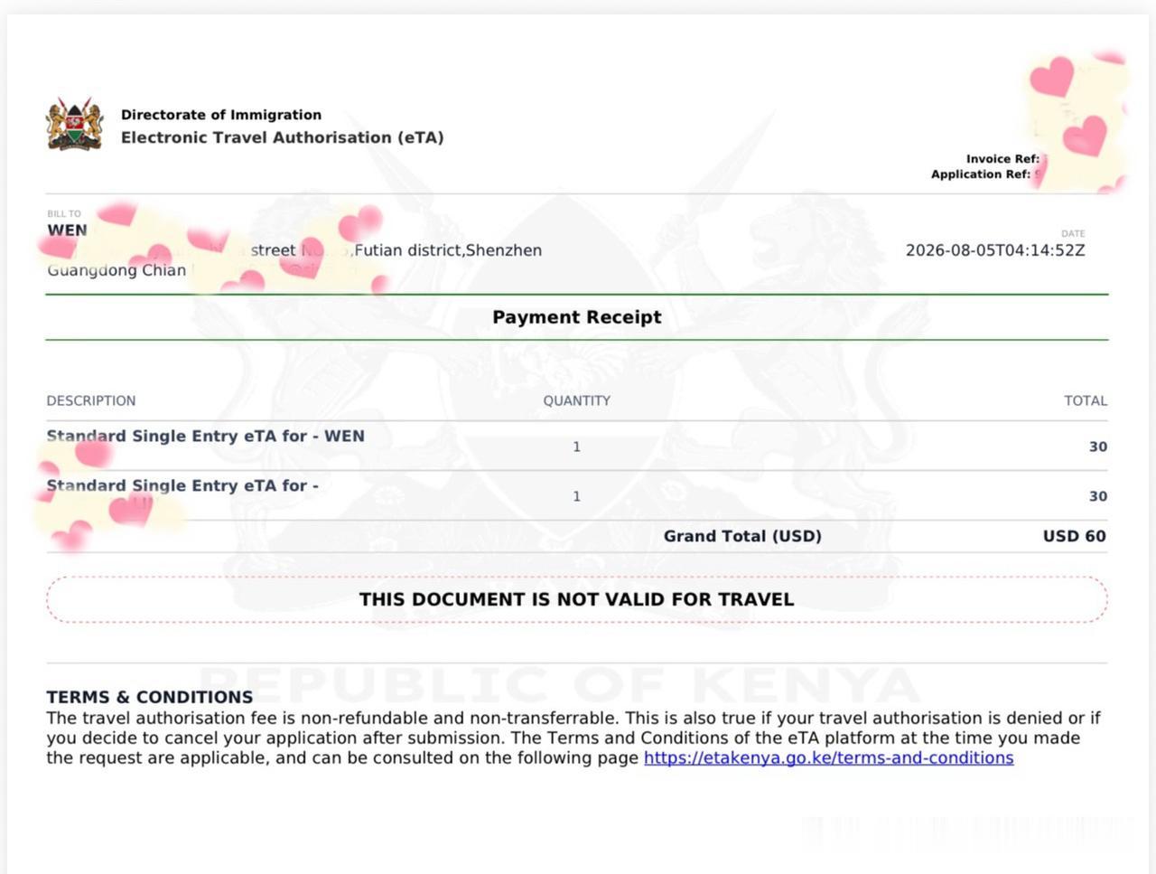Image resolution: width=1156 pixels, height=874 pixels.
Task: Click the Grand Total (USD) label
Action: tap(742, 536)
